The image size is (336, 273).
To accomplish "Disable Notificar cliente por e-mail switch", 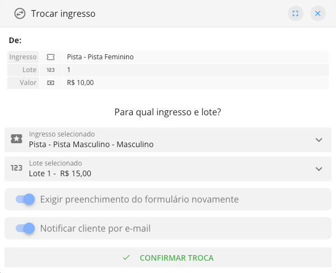I will (x=25, y=228).
